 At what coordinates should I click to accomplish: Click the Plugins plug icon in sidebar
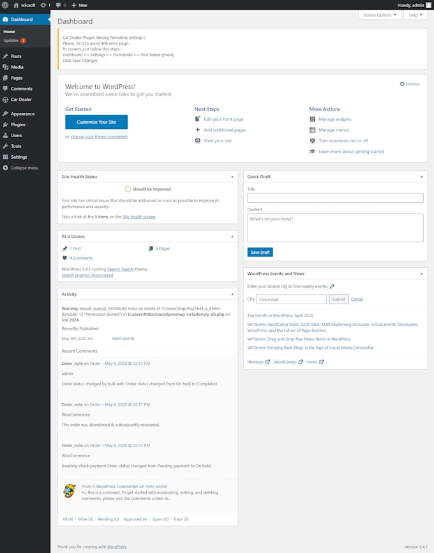point(5,124)
